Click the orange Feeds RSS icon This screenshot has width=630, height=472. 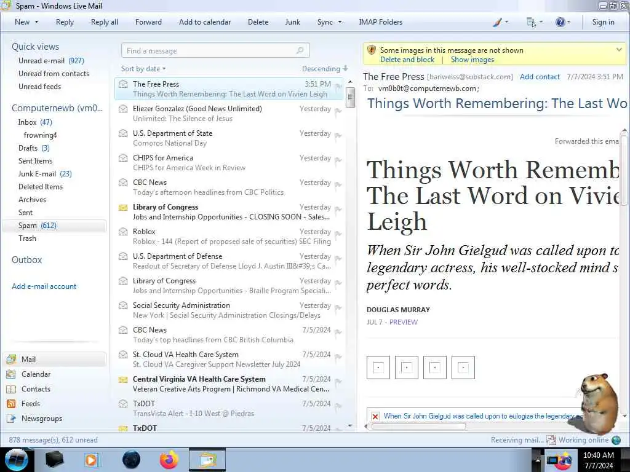(11, 404)
